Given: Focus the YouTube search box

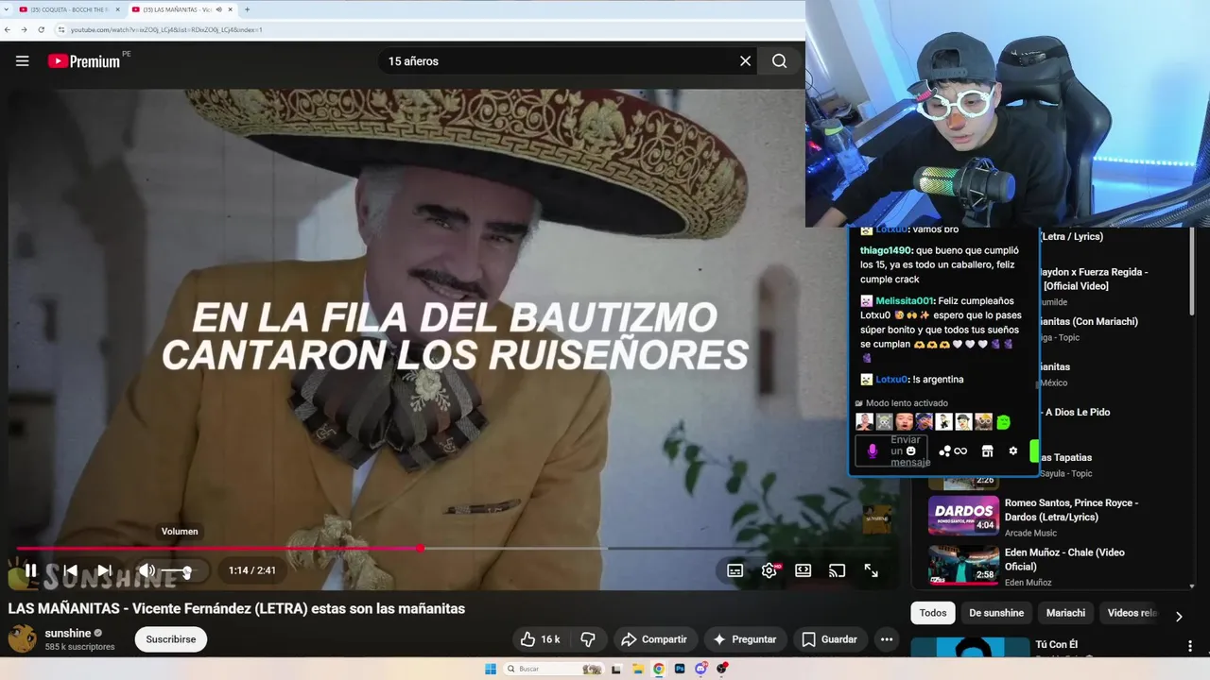Looking at the screenshot, I should tap(558, 61).
